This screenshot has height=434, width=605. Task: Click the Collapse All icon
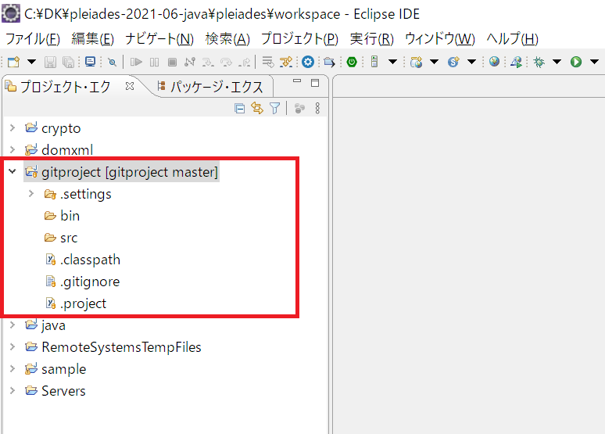(240, 109)
